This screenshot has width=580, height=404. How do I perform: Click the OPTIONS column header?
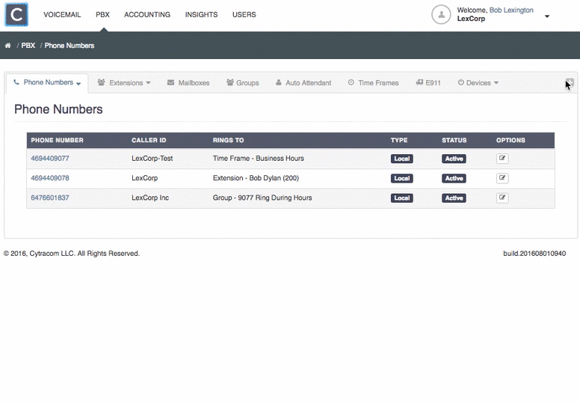[510, 141]
